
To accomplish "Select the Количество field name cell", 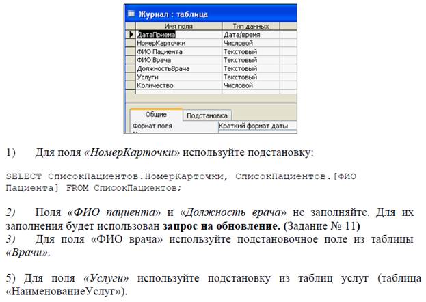I will point(178,85).
